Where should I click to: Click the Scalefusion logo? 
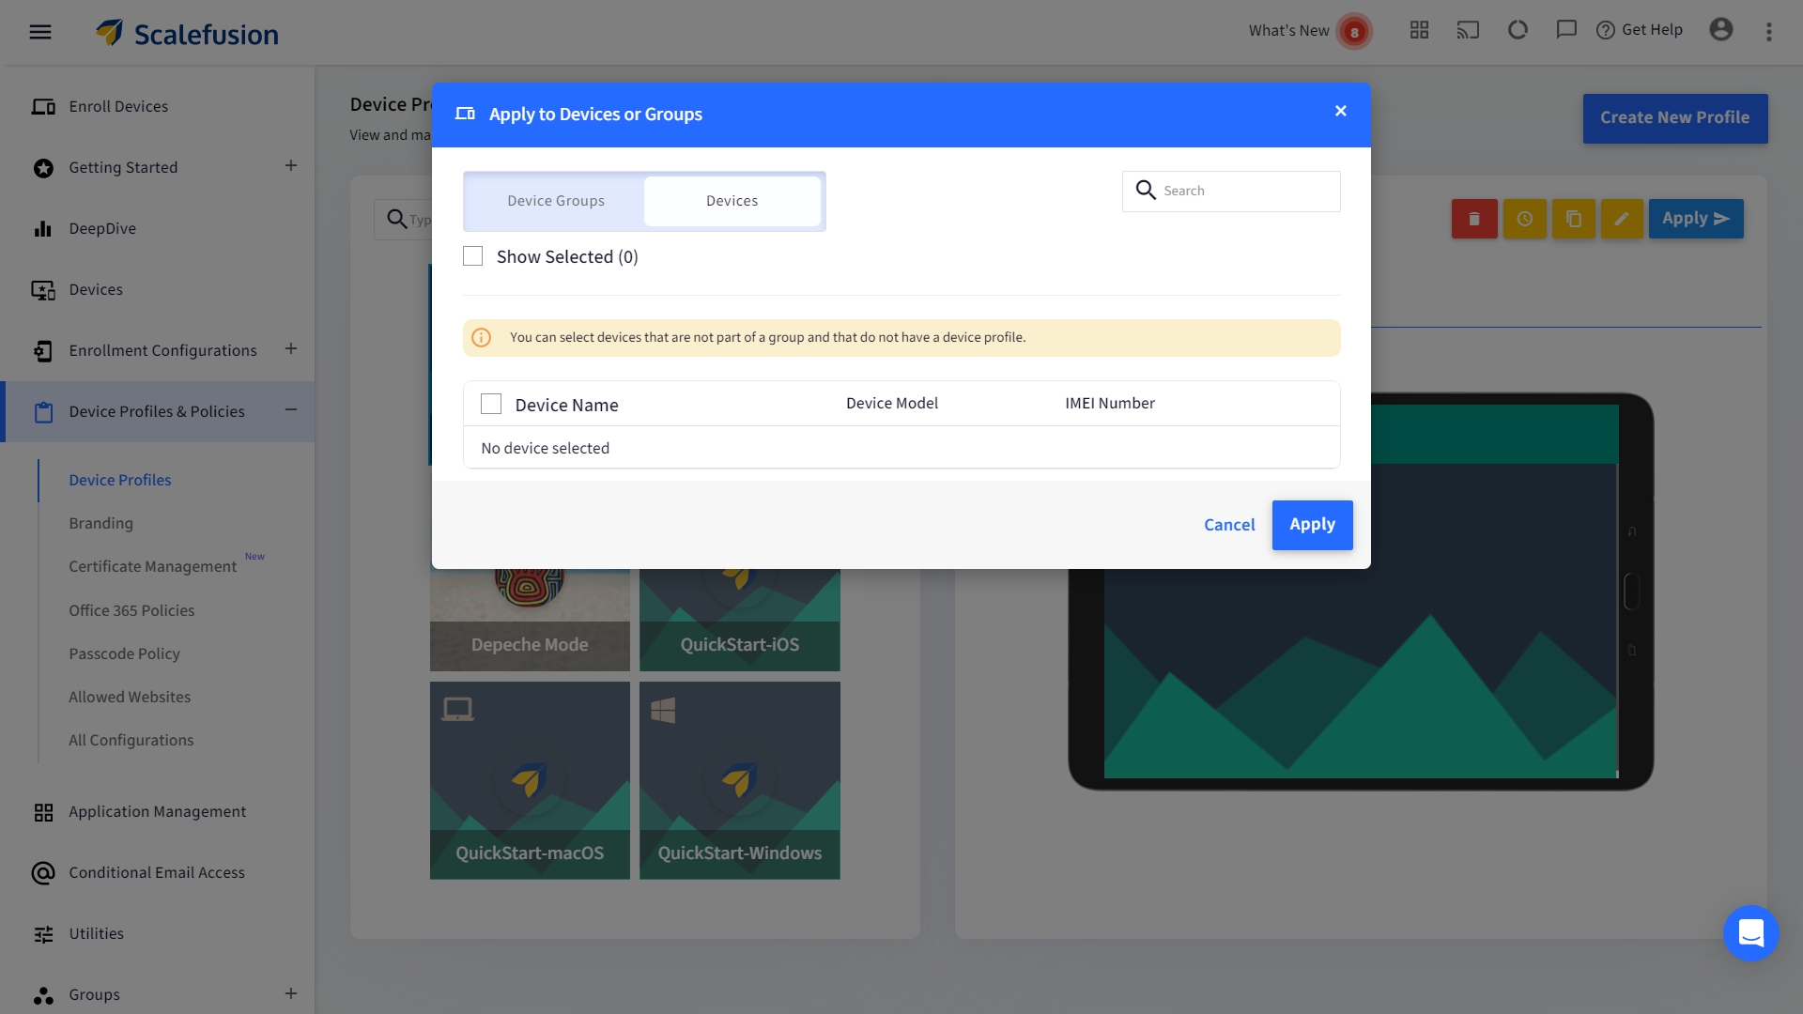187,33
